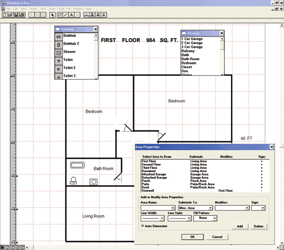Open the Object menu
Screen dimensions: 284x250
click(33, 9)
